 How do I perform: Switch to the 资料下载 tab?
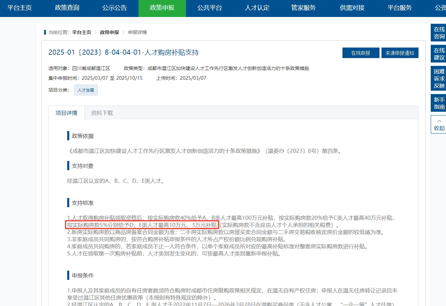102,113
